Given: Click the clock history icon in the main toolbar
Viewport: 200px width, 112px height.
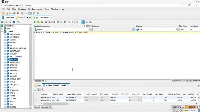Looking at the screenshot, I should click(34, 13).
